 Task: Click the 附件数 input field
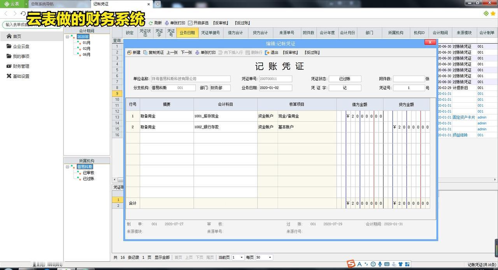(409, 79)
